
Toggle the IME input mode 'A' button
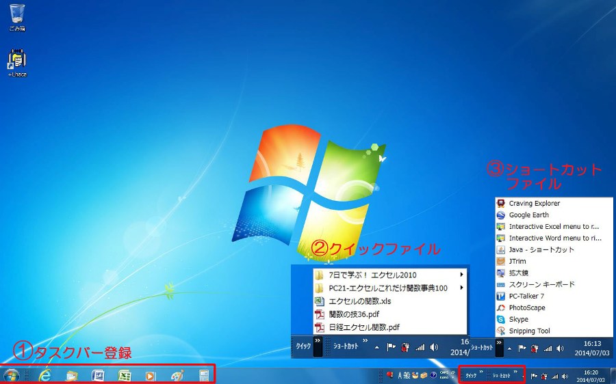[x=400, y=376]
